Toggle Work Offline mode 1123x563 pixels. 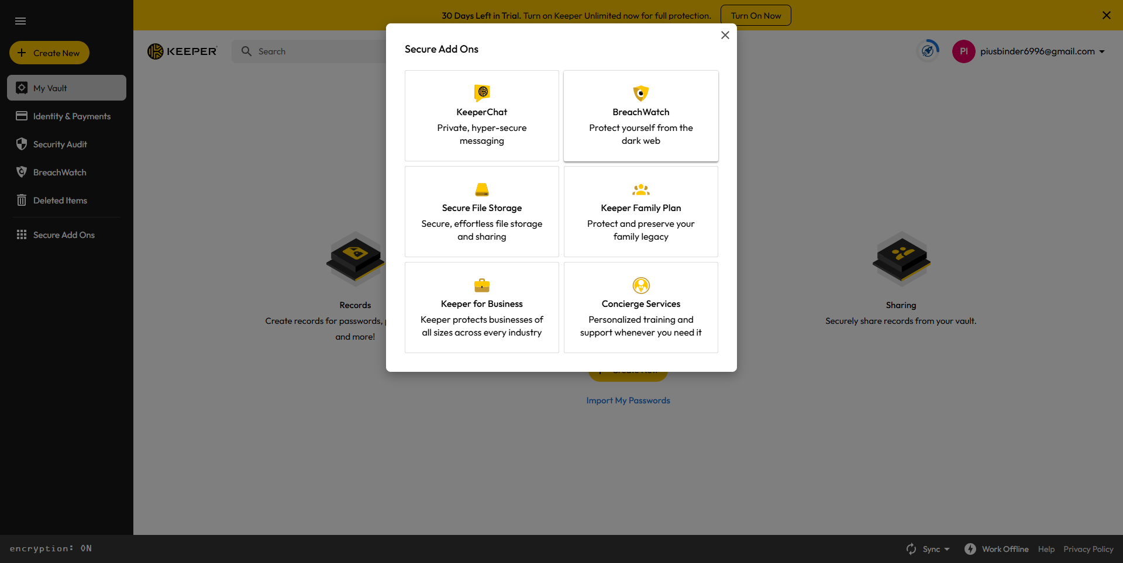[x=997, y=549]
